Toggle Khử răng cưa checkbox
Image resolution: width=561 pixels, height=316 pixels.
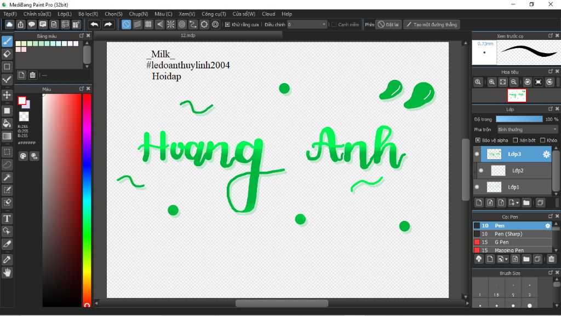tap(227, 25)
